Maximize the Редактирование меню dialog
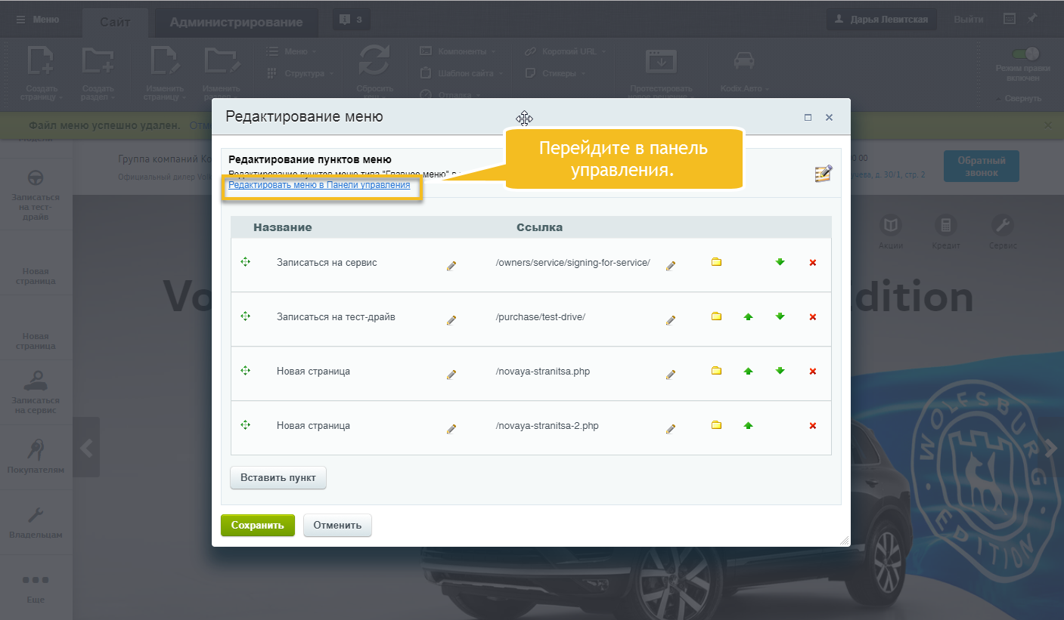 [x=808, y=118]
